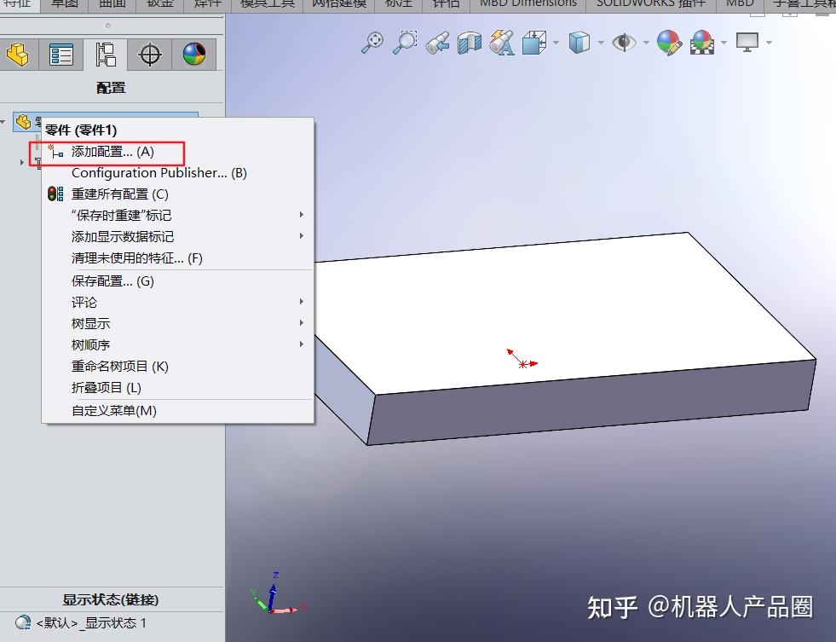Click the Previous View arrow icon

point(437,43)
